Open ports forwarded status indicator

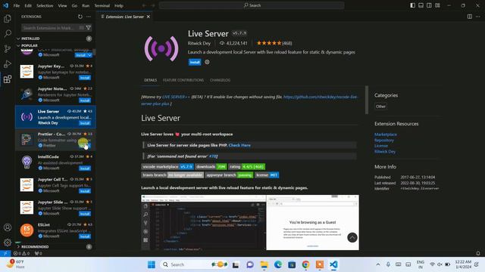39,253
